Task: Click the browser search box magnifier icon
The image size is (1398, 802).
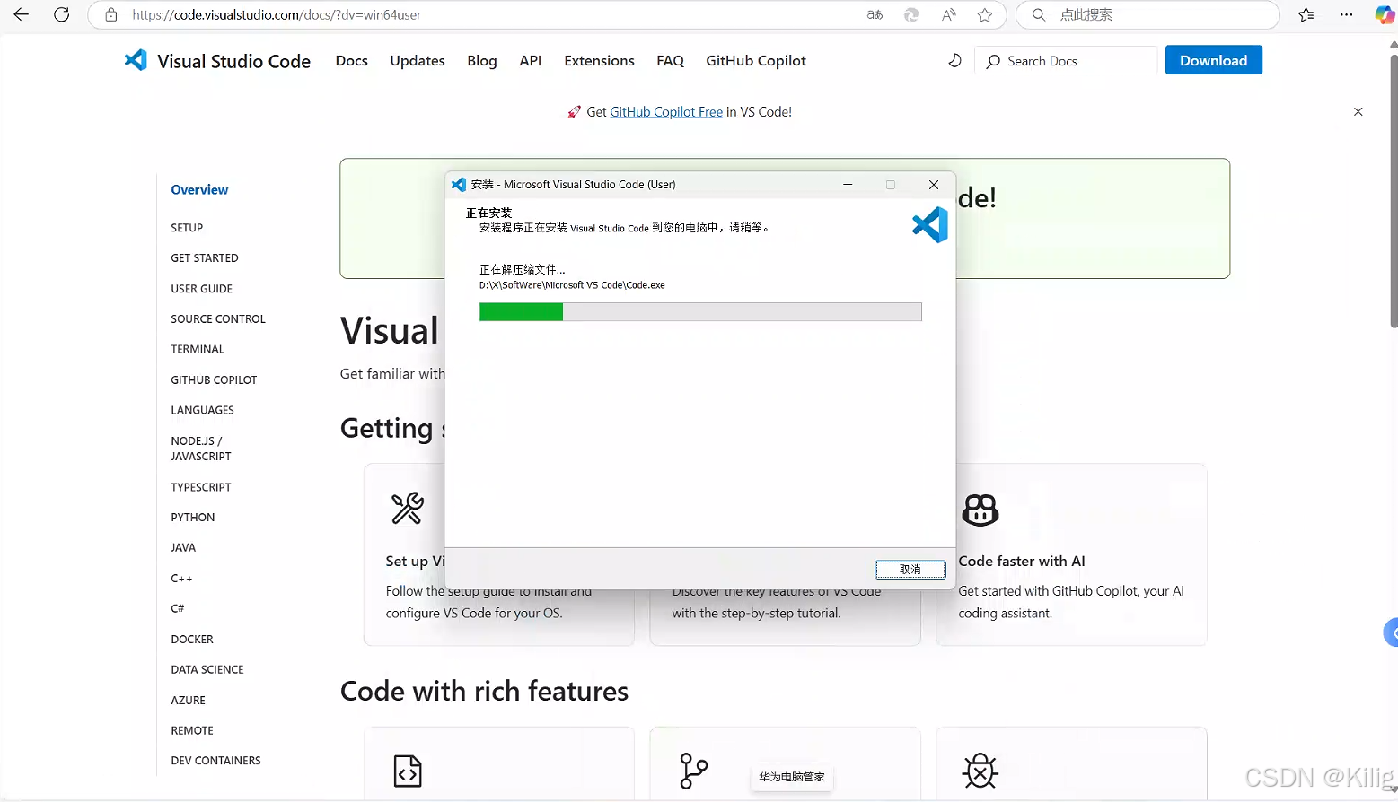Action: click(1039, 14)
